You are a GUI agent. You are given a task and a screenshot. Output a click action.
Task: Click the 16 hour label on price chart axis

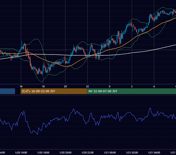click(x=21, y=87)
